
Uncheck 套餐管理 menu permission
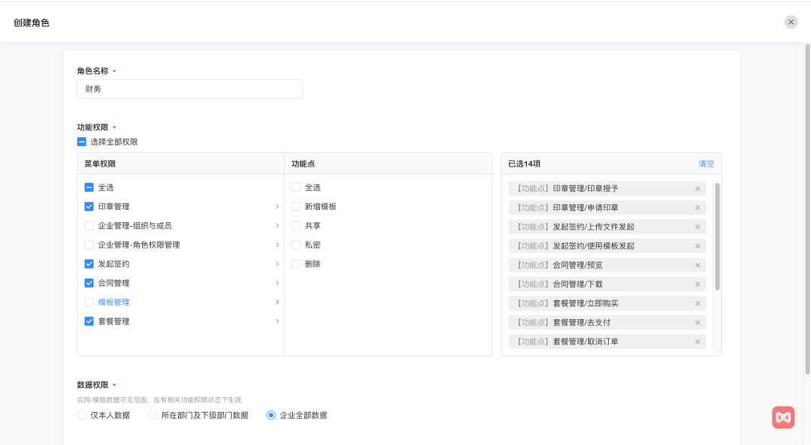click(x=89, y=321)
